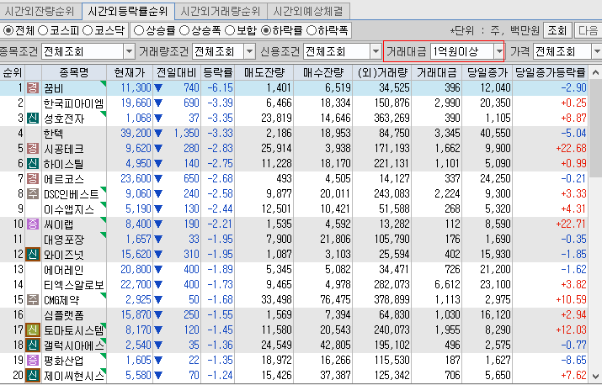This screenshot has width=602, height=385.
Task: Click the table scrollbar down arrow
Action: 595,376
